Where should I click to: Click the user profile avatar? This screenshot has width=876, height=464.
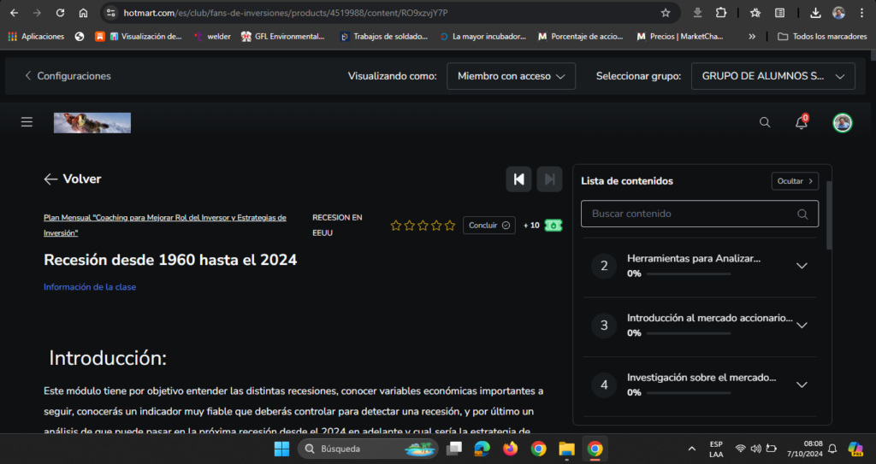(x=843, y=122)
